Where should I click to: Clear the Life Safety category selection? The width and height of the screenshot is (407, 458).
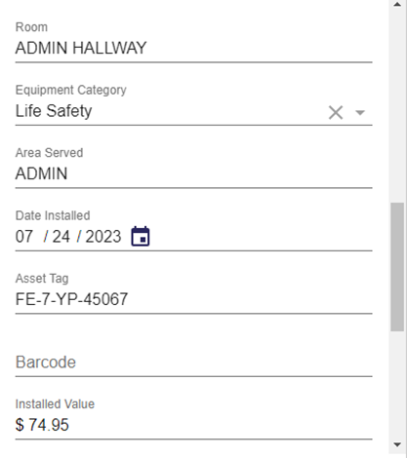(336, 112)
